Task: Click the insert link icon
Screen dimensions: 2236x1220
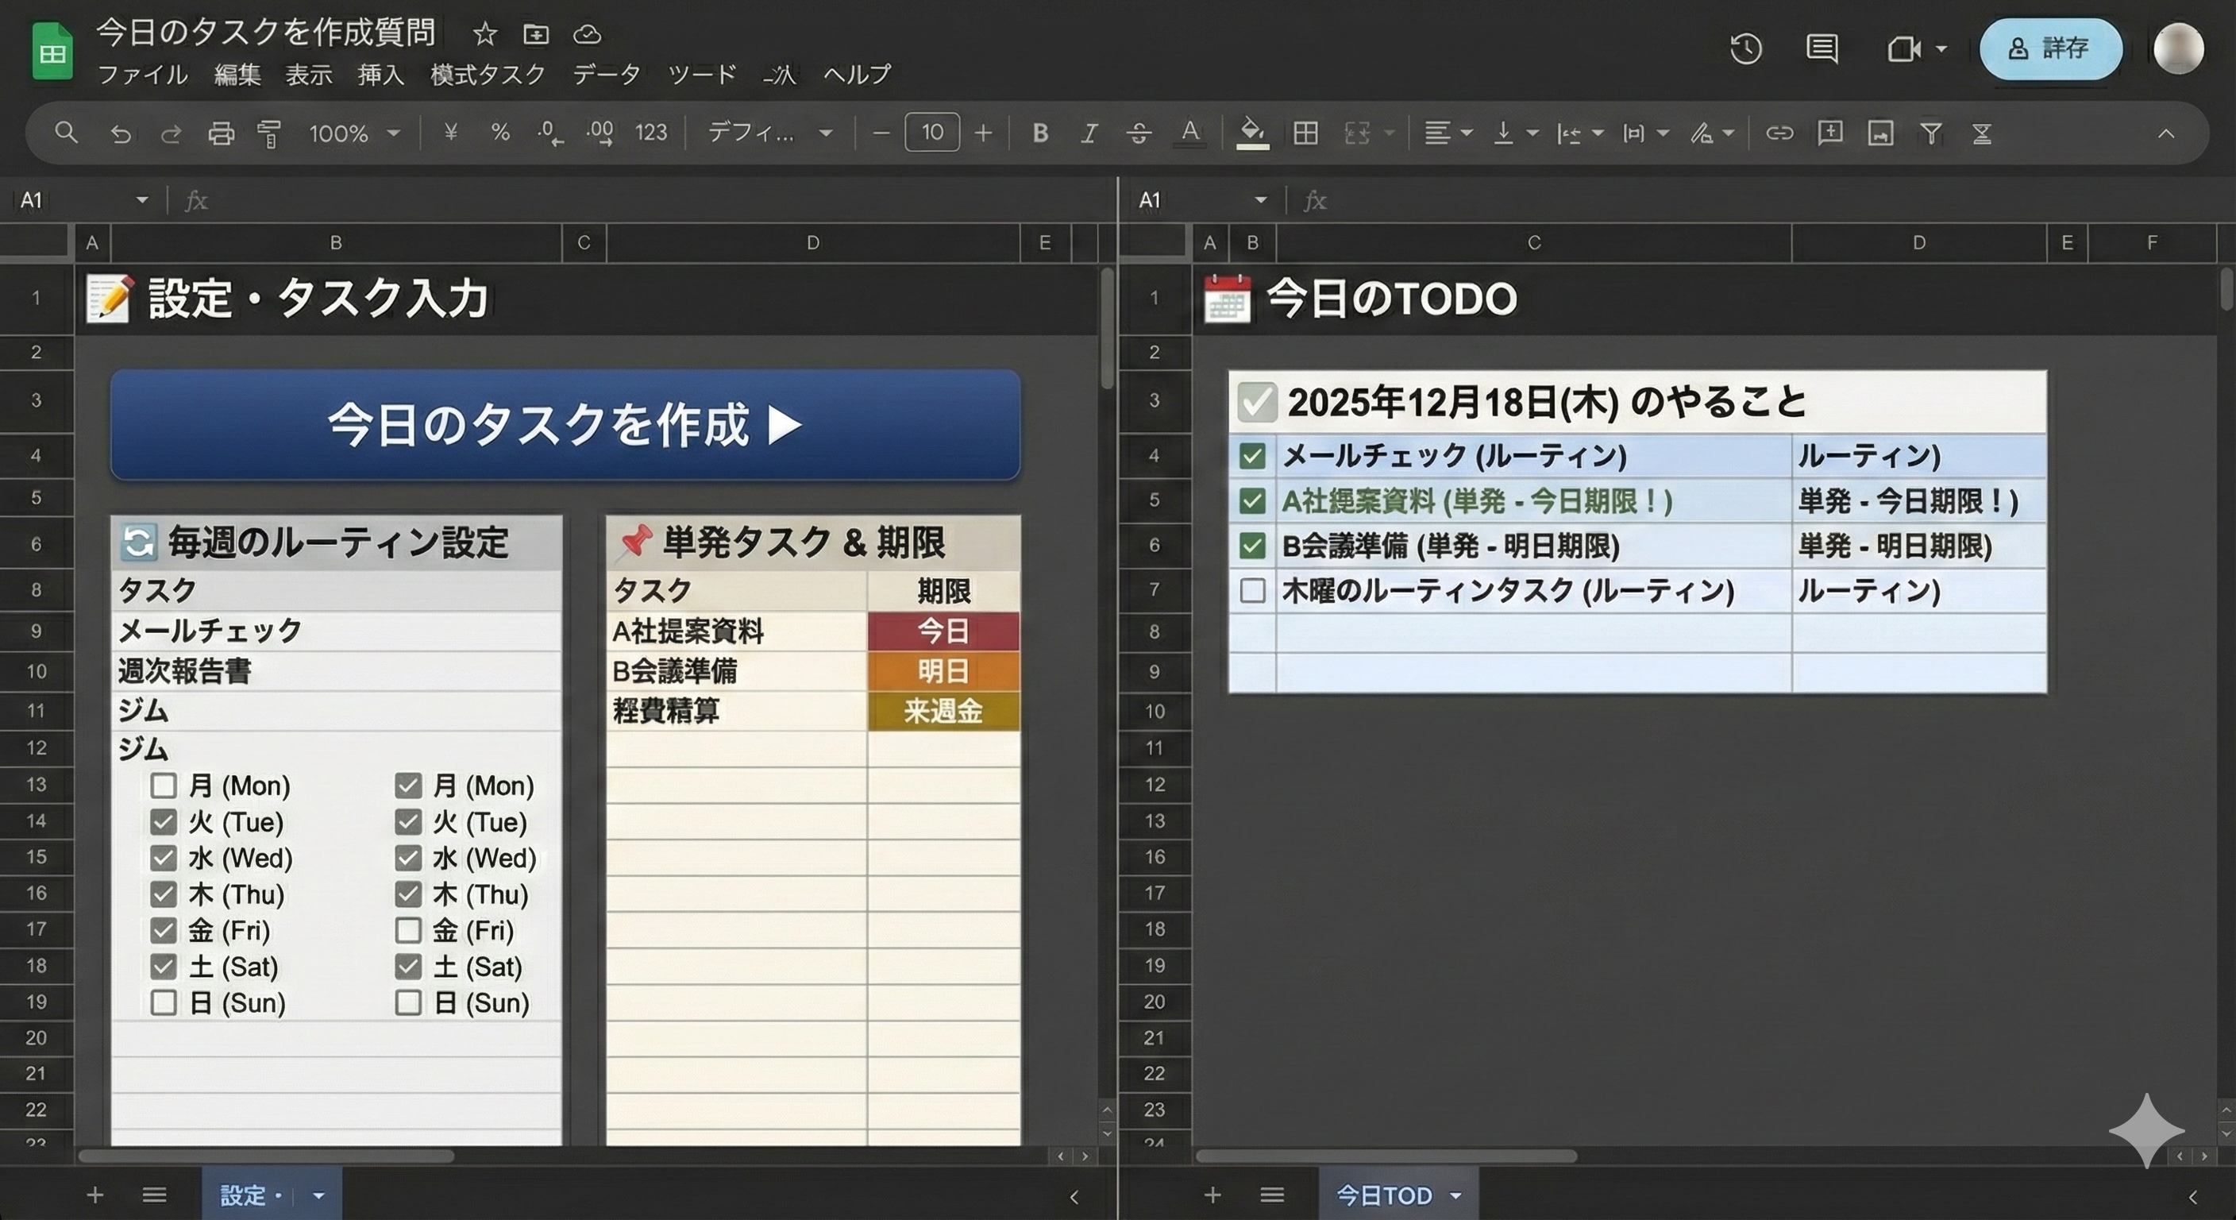Action: tap(1779, 133)
